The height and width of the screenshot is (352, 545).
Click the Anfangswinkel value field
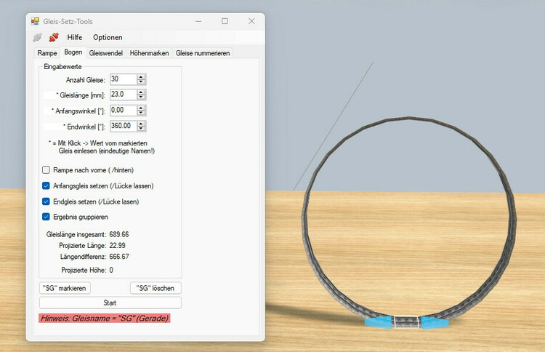[124, 111]
